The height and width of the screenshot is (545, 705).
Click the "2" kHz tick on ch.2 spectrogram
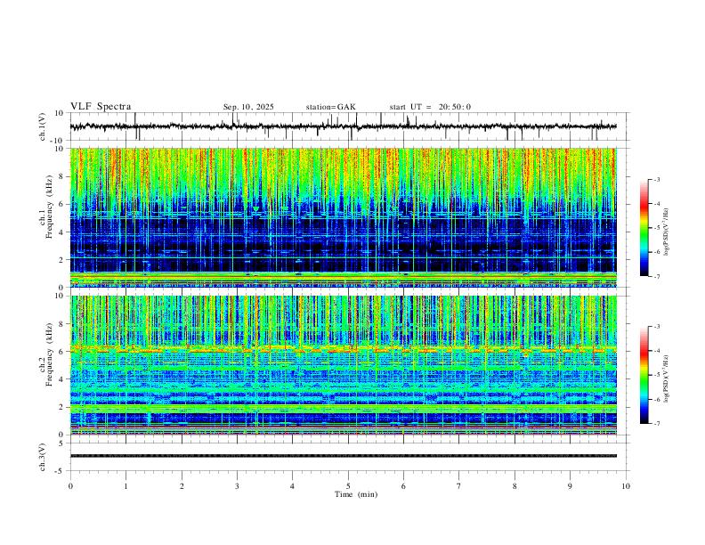[x=61, y=407]
